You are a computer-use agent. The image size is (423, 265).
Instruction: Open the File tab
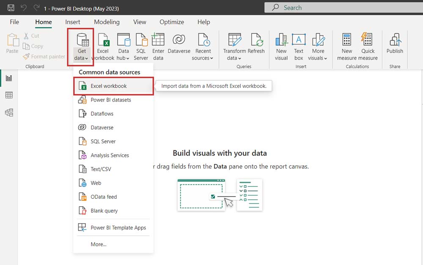(14, 22)
